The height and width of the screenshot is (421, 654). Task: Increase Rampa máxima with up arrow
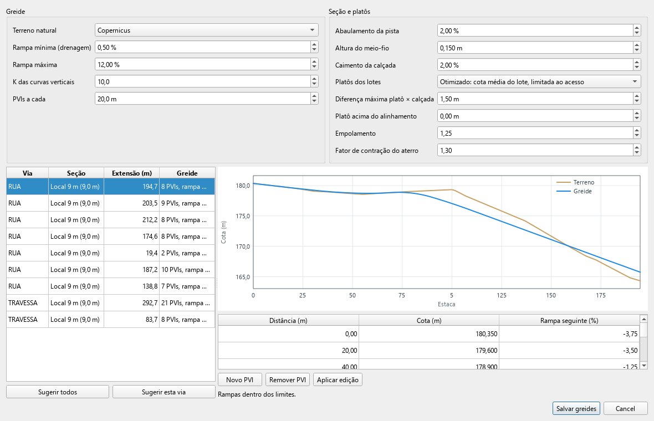tap(314, 61)
